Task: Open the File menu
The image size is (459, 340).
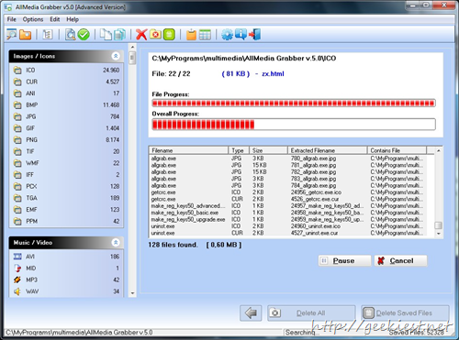Action: (x=12, y=19)
